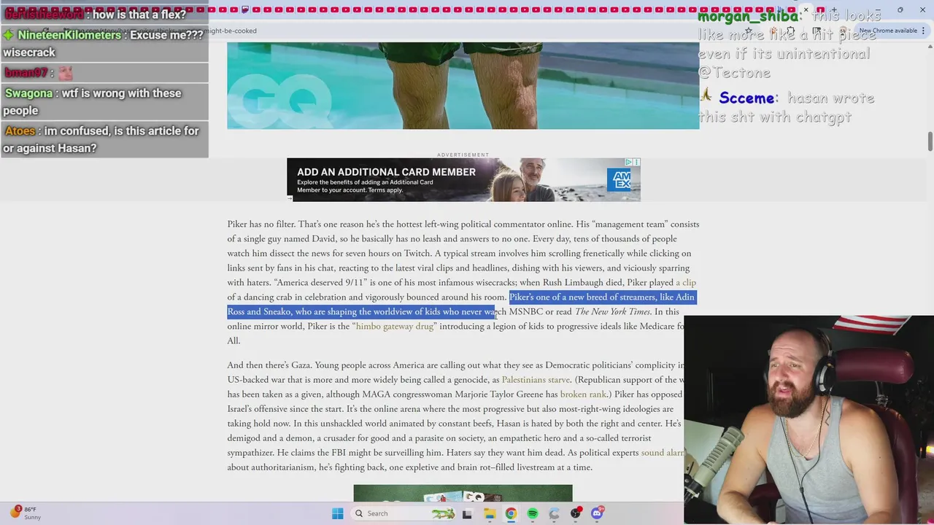Open the OBS Studio taskbar icon
This screenshot has height=525, width=934.
coord(576,513)
